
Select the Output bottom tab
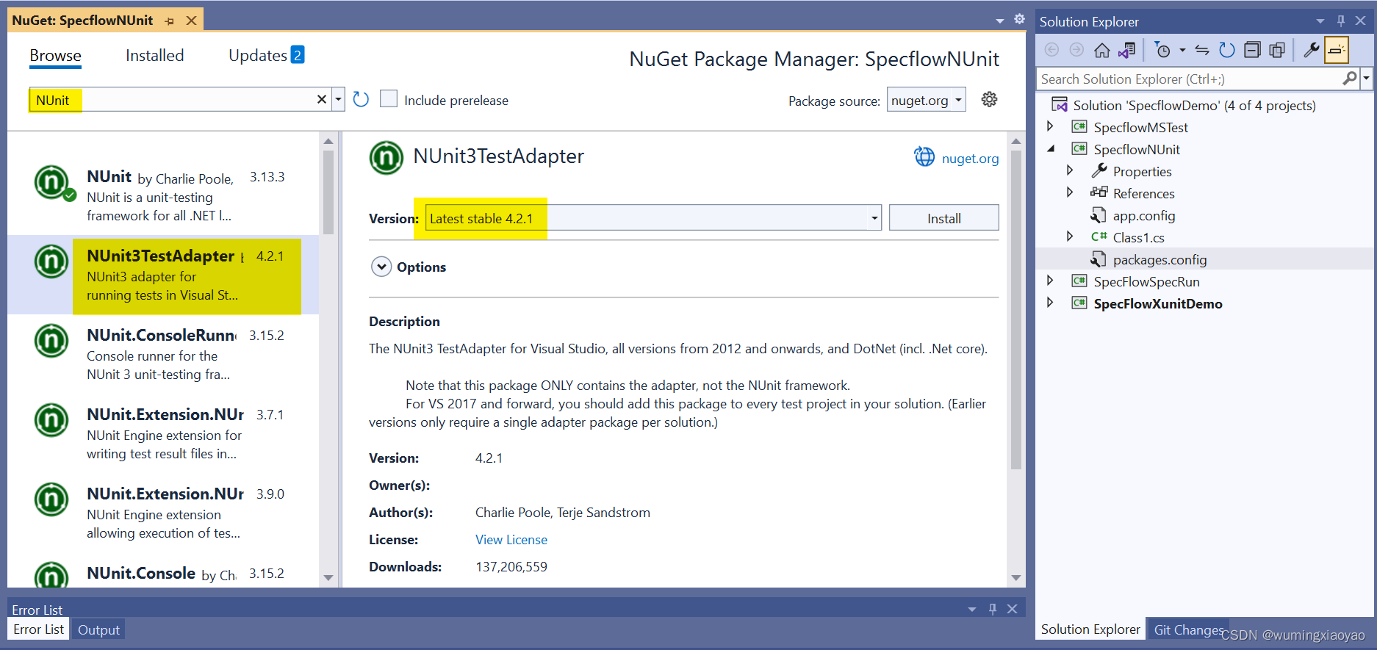pos(98,629)
